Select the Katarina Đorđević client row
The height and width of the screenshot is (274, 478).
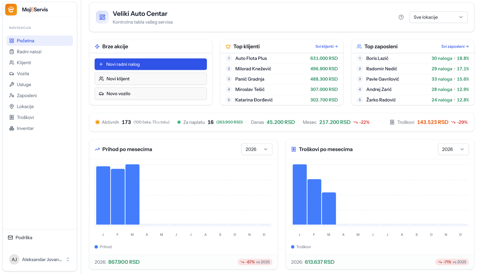pos(282,100)
